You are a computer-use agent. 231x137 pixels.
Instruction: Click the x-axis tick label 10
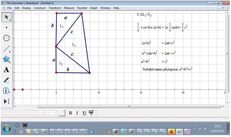99,92
